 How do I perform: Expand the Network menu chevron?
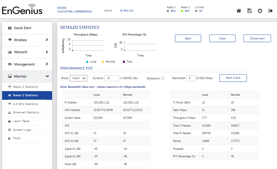click(47, 52)
